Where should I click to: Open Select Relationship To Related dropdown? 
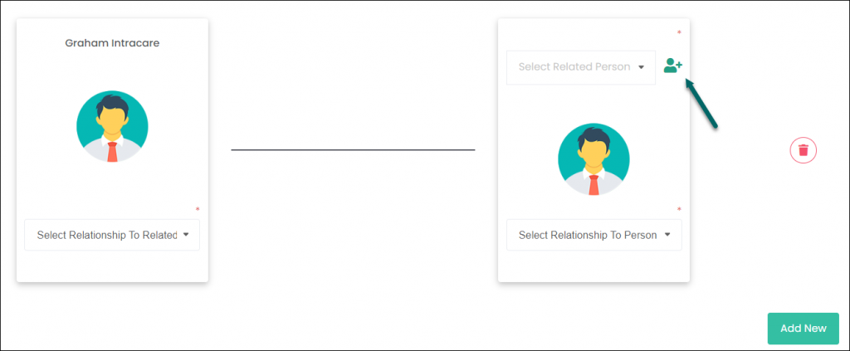coord(112,235)
